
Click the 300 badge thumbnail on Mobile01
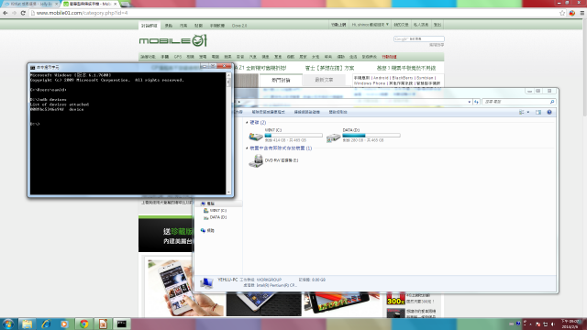pyautogui.click(x=395, y=299)
